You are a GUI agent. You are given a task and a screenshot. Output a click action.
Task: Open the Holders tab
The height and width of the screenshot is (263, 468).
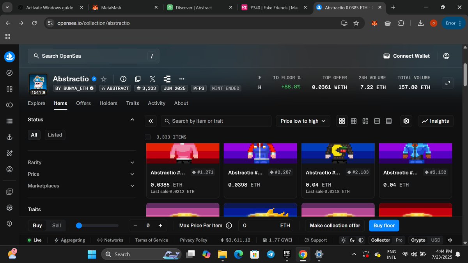click(108, 103)
